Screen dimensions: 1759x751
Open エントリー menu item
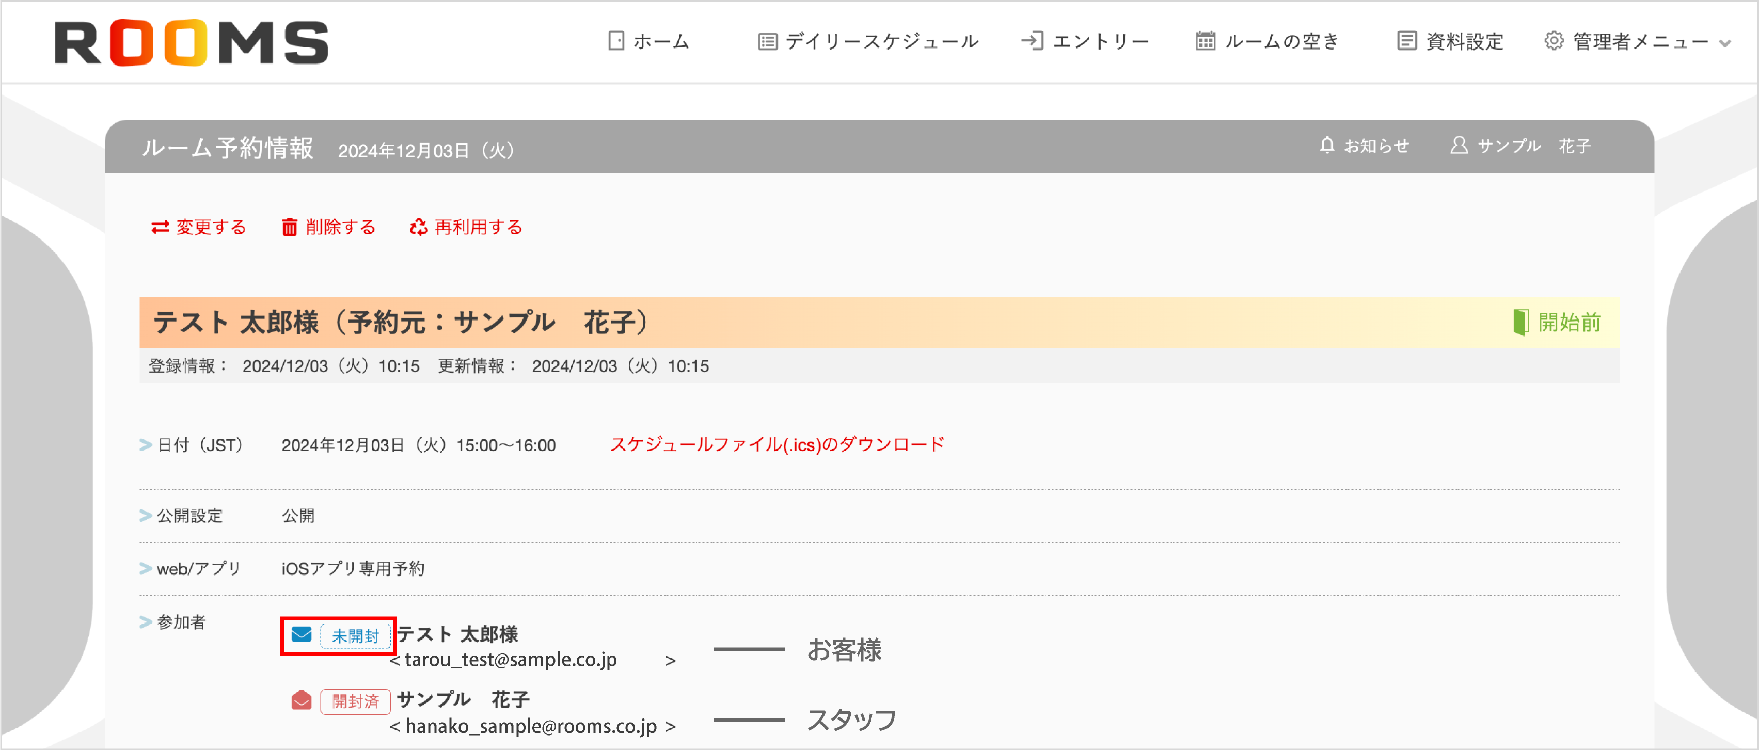(1101, 41)
